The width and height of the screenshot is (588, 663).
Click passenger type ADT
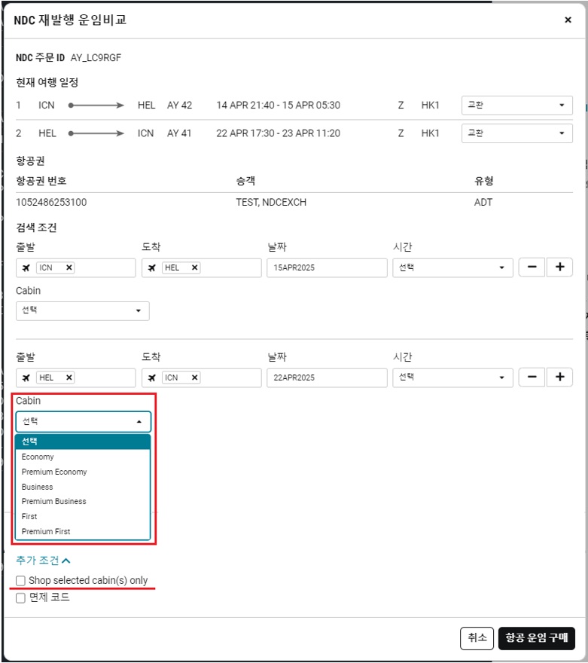(x=483, y=202)
